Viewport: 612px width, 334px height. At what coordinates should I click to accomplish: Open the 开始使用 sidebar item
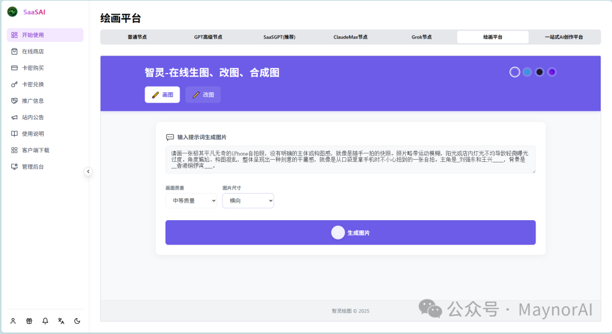[x=45, y=35]
